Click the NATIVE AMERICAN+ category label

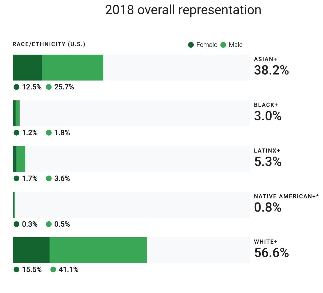286,196
